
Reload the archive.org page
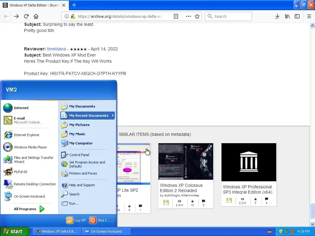26,17
